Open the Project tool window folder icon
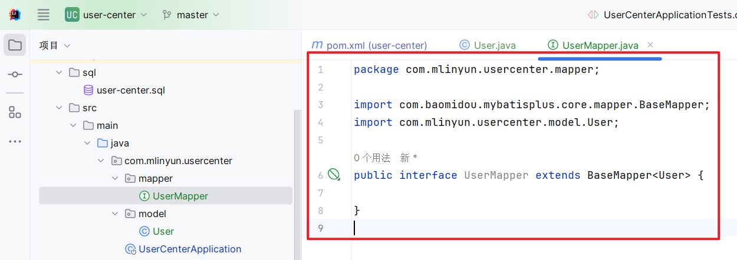Viewport: 737px width, 260px height. coord(15,45)
